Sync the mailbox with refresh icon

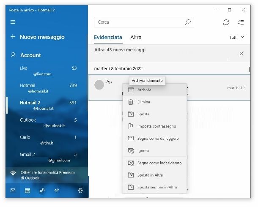click(226, 22)
